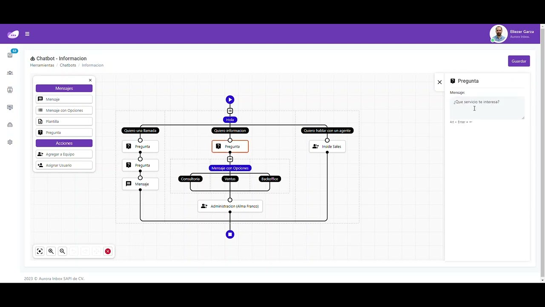This screenshot has height=307, width=545.
Task: Zoom in on the canvas
Action: (x=51, y=251)
